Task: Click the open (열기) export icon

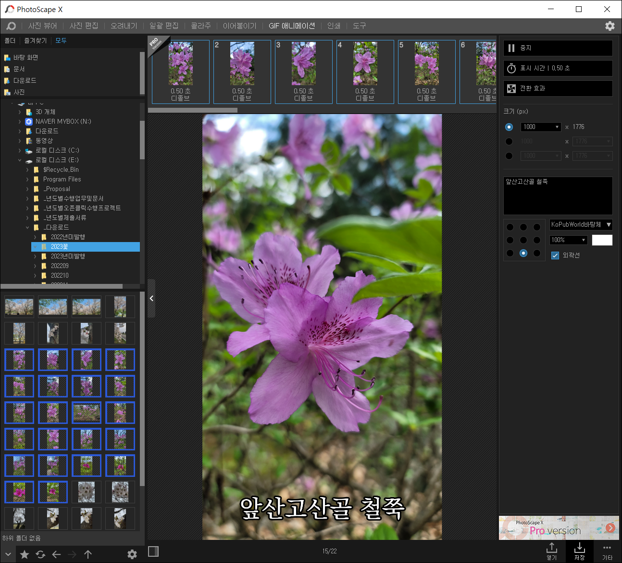Action: click(x=552, y=551)
